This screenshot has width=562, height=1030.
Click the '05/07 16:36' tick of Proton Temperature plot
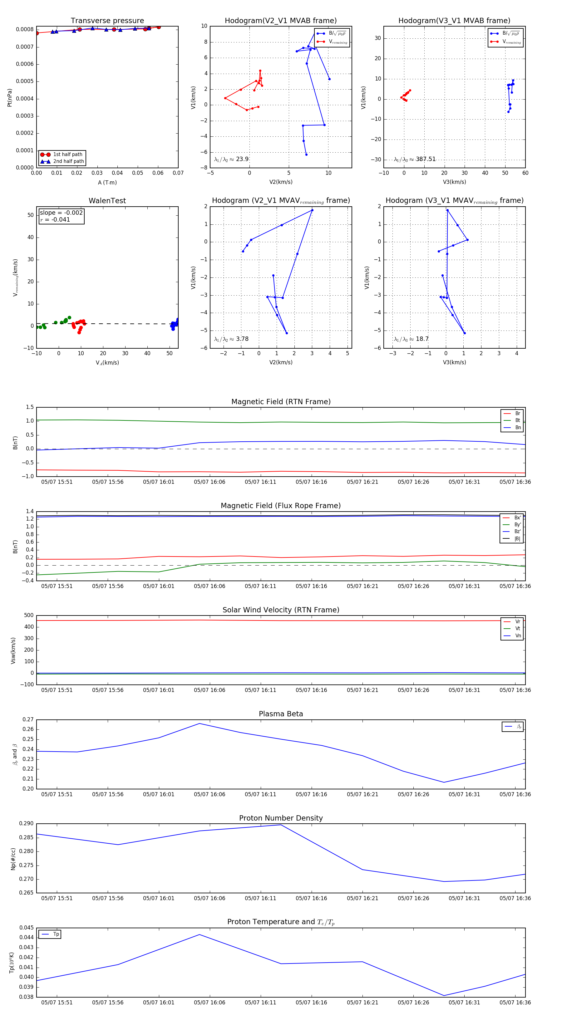click(515, 1003)
